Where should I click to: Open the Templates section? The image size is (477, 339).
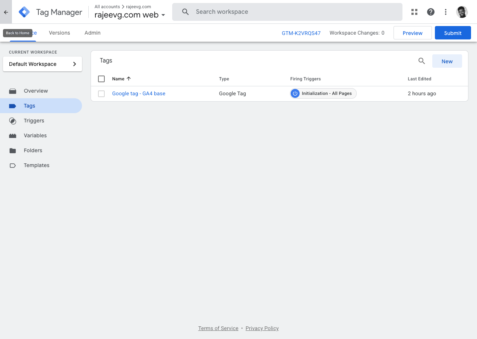pyautogui.click(x=37, y=165)
